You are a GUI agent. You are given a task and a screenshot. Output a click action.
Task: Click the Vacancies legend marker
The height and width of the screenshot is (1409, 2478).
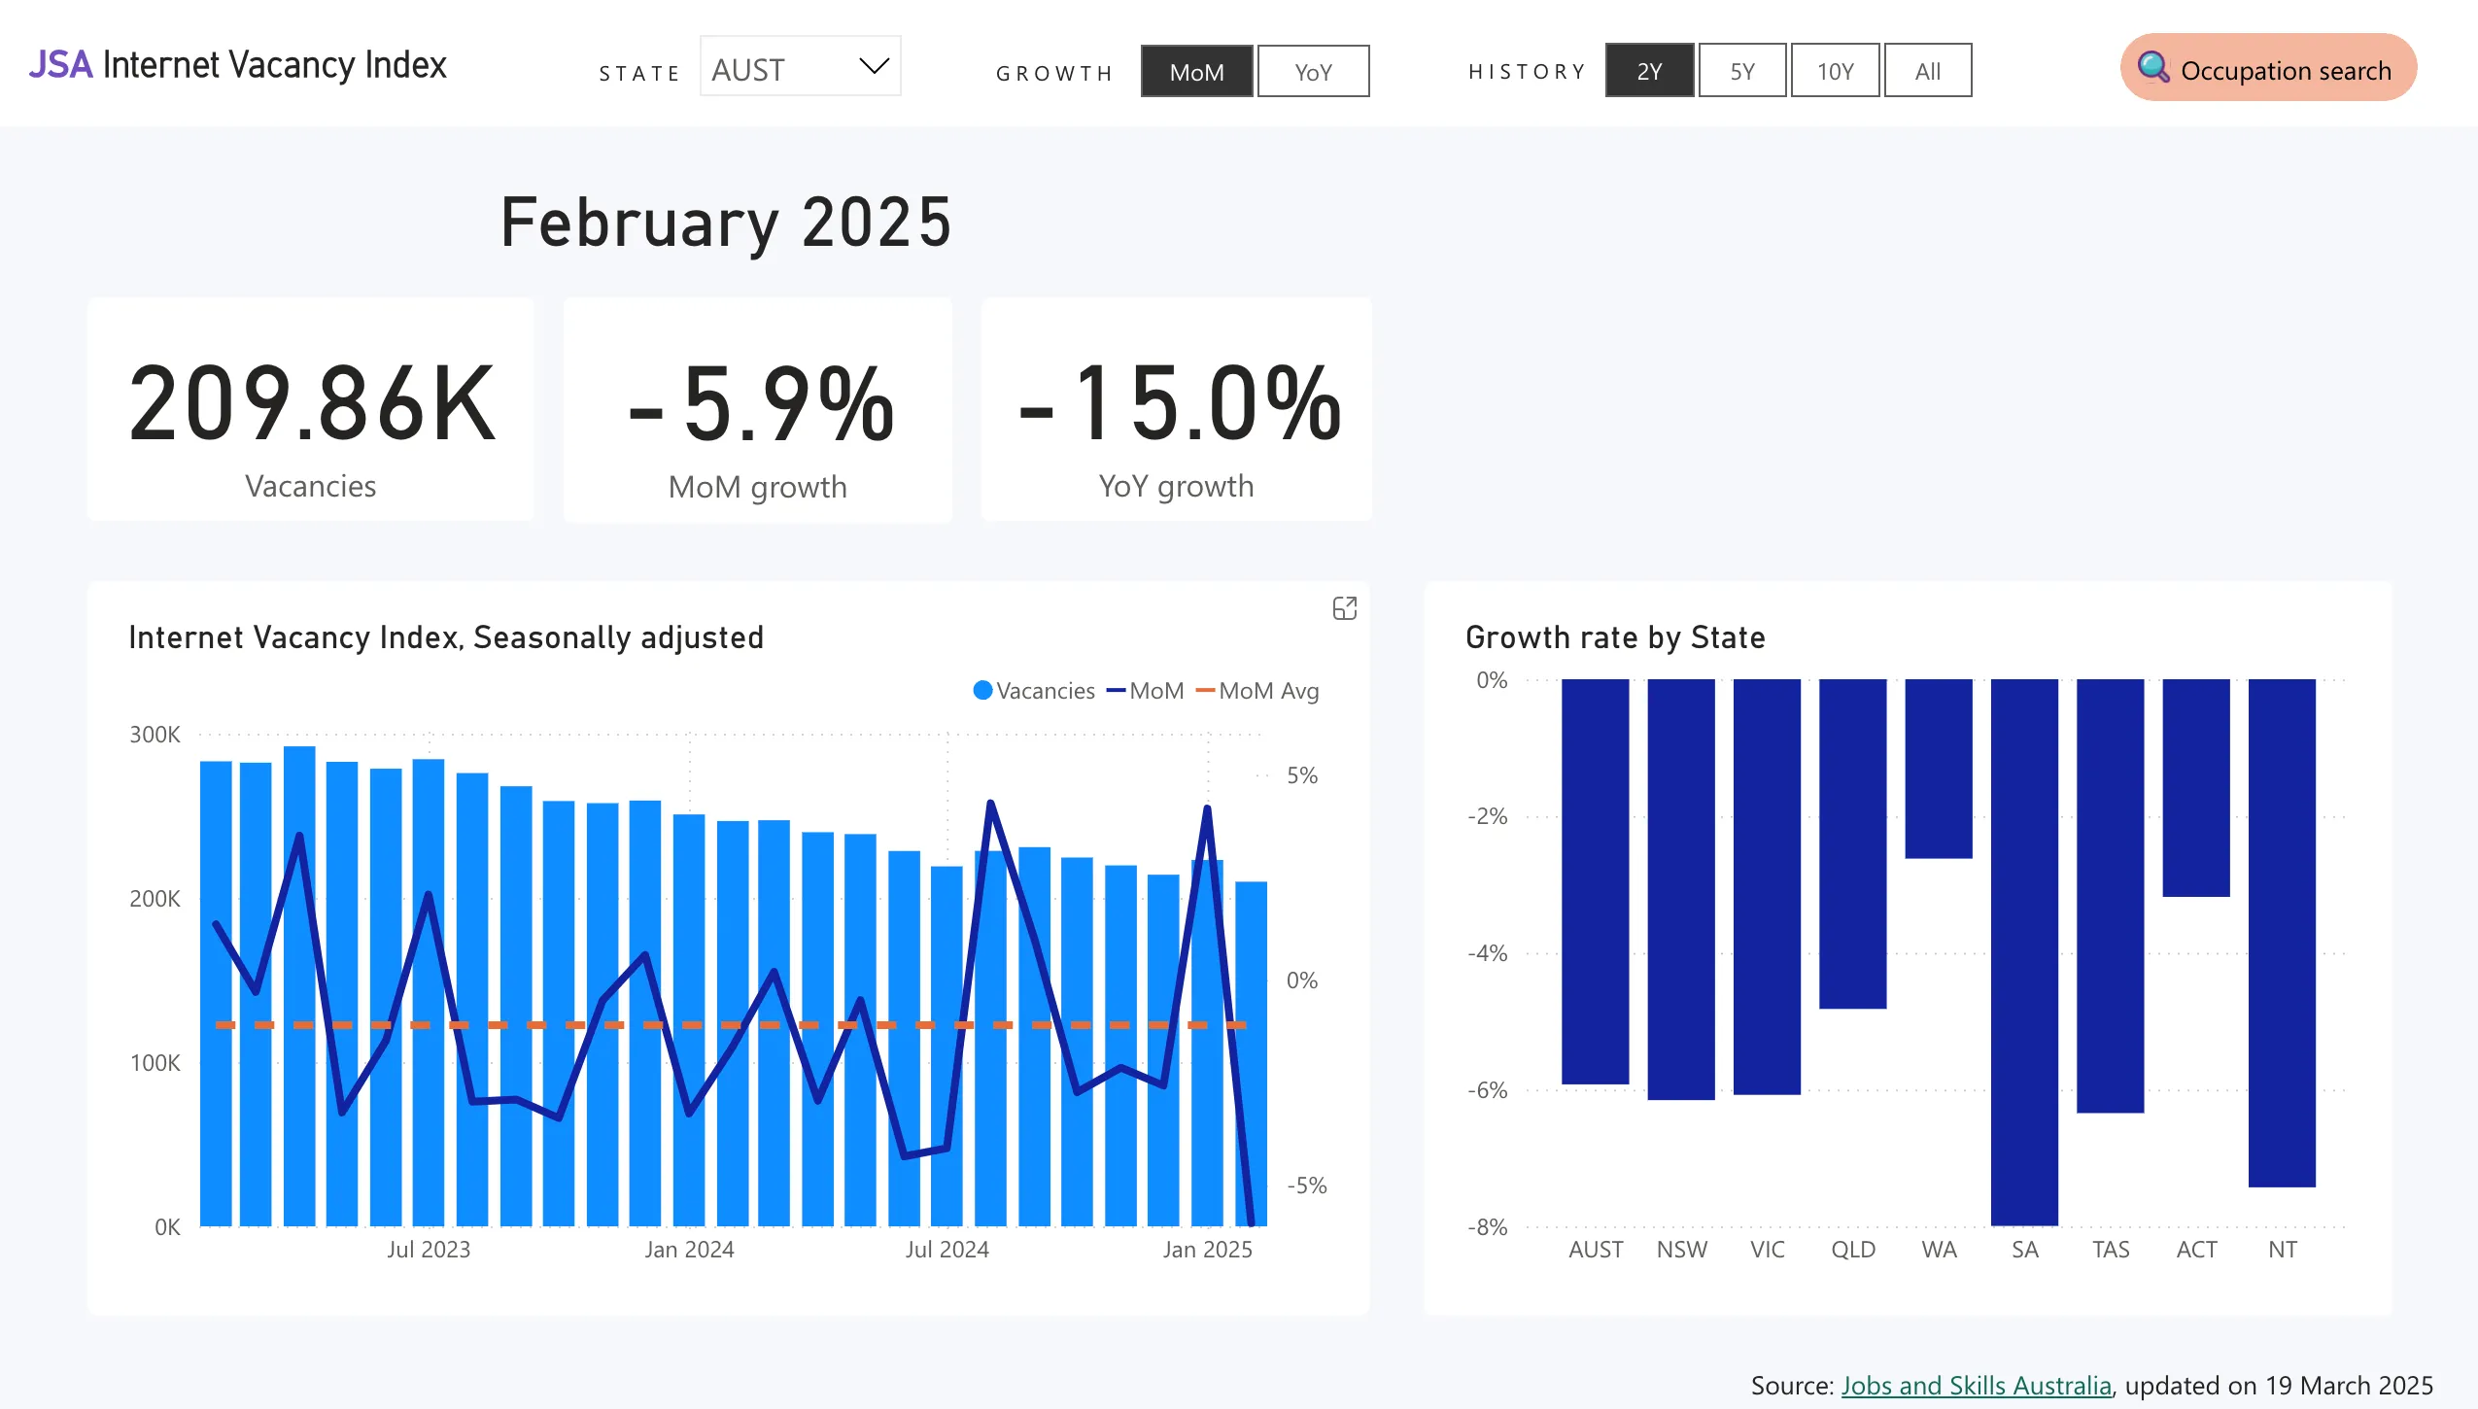coord(982,690)
